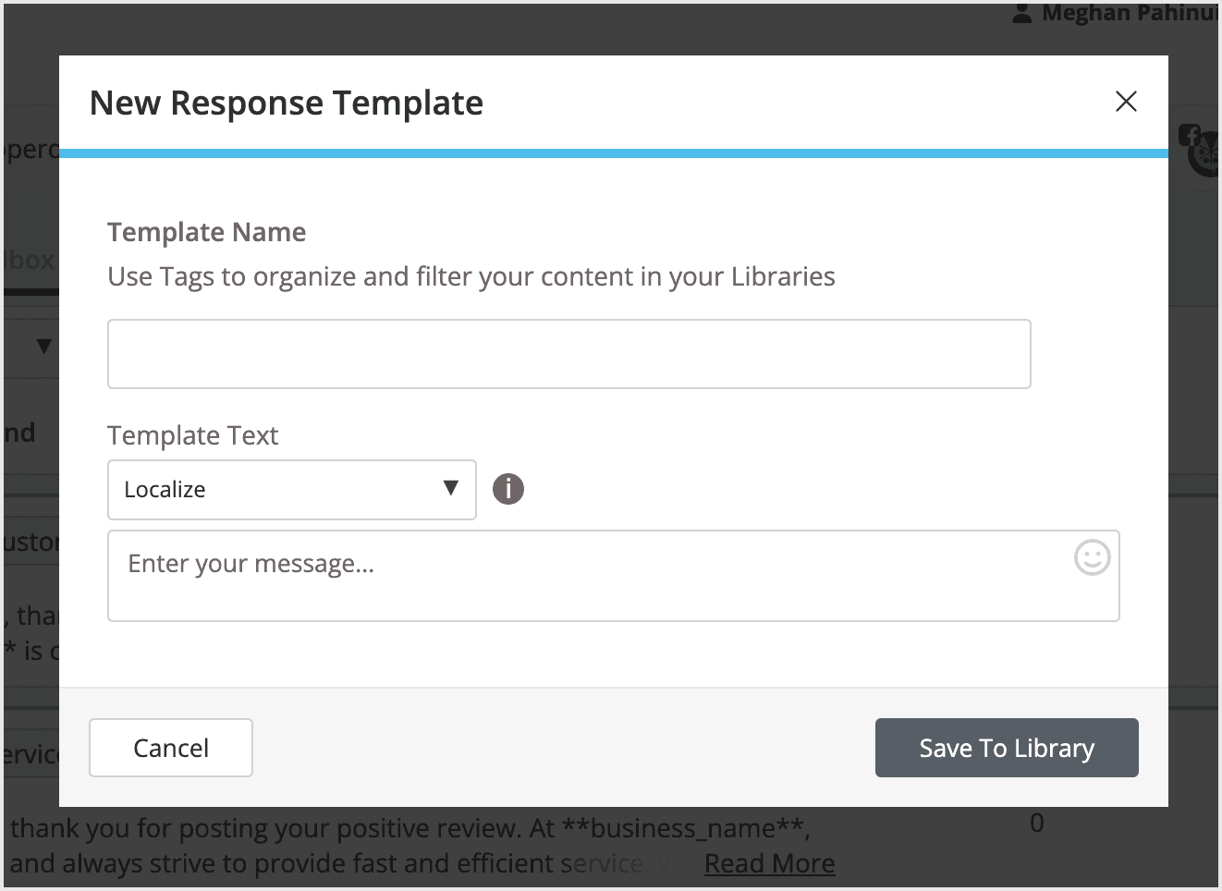Click the 0 reply count in the background

point(1036,822)
